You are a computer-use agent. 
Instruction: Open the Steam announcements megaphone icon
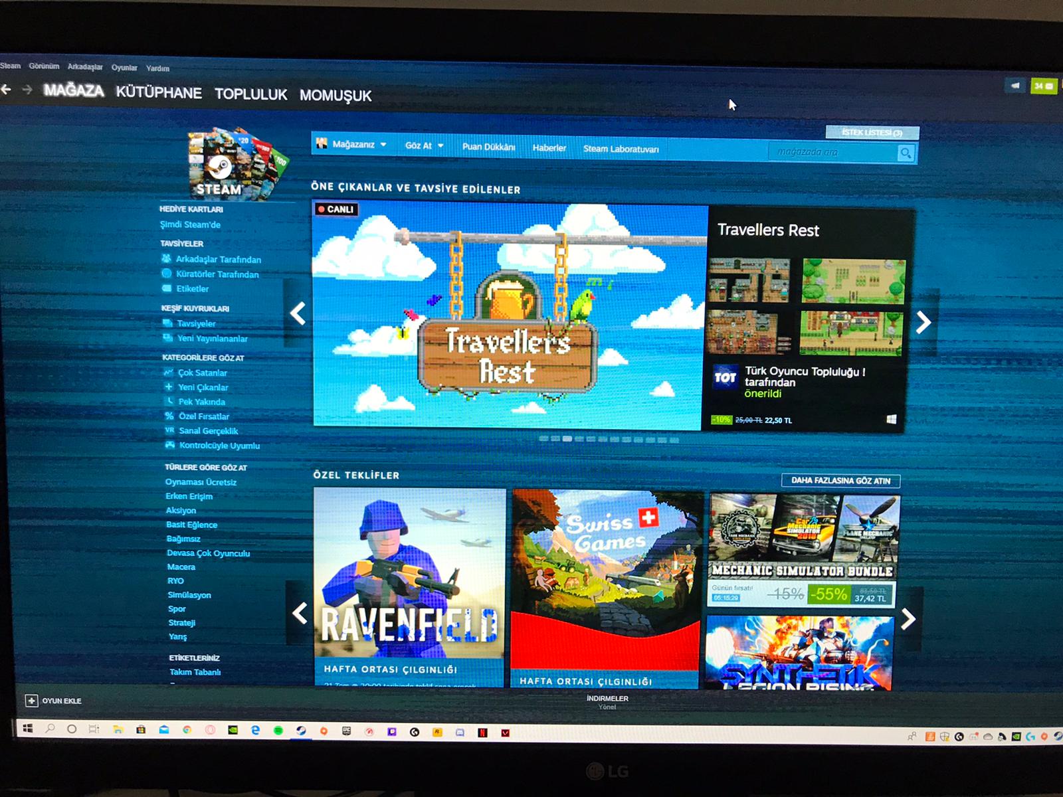(x=1015, y=86)
